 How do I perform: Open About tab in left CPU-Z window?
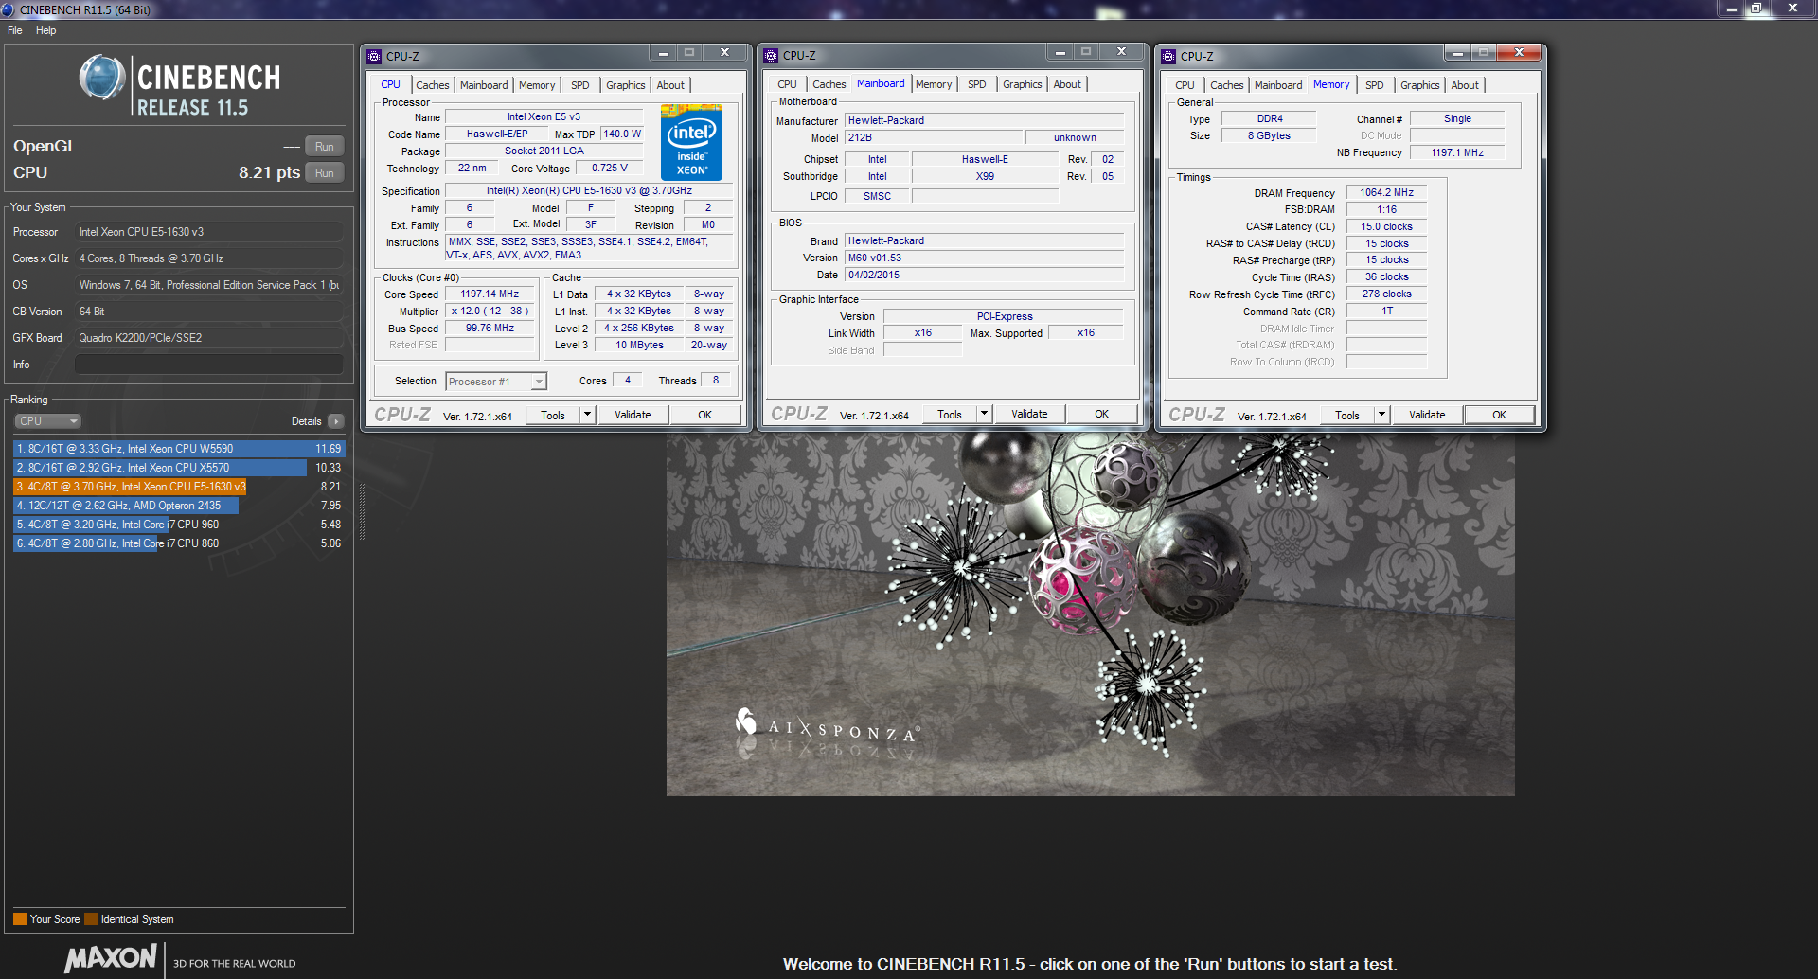point(670,85)
